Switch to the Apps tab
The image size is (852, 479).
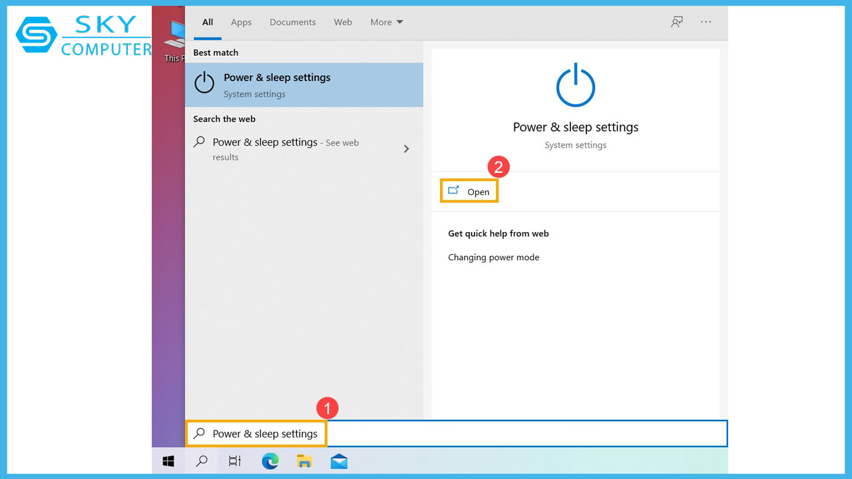point(241,22)
